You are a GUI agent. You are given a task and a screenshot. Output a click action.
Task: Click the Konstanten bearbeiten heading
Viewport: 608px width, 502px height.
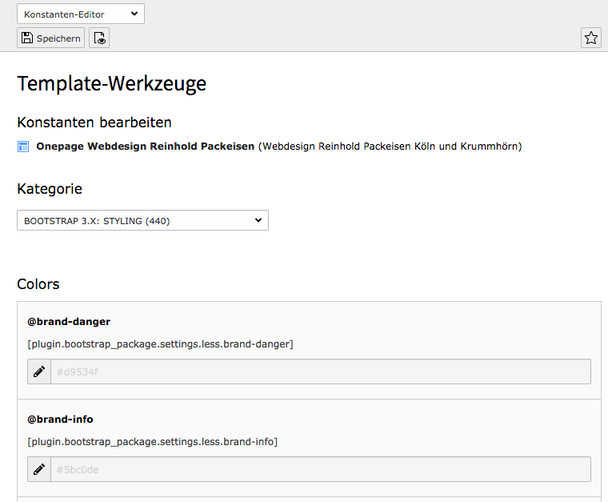[x=94, y=122]
